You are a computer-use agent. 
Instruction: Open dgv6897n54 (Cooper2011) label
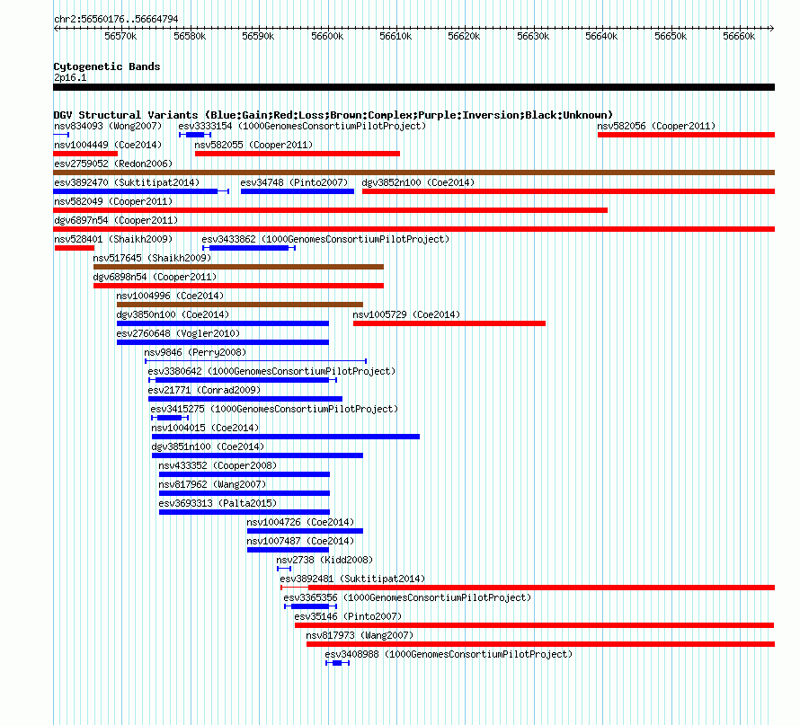pos(116,220)
